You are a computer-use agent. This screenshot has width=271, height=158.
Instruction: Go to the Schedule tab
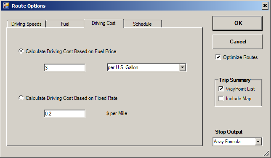coord(142,24)
